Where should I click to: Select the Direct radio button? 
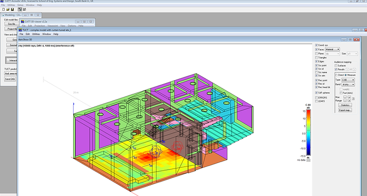(337, 75)
